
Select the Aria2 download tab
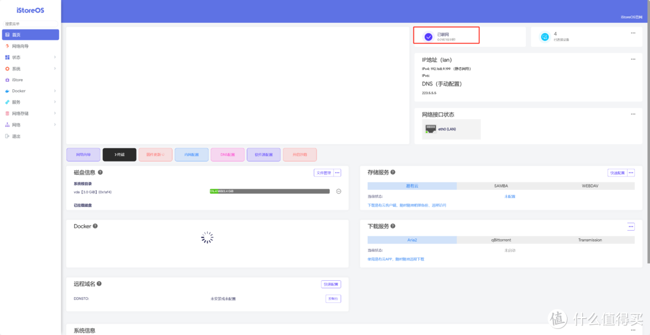pos(412,240)
